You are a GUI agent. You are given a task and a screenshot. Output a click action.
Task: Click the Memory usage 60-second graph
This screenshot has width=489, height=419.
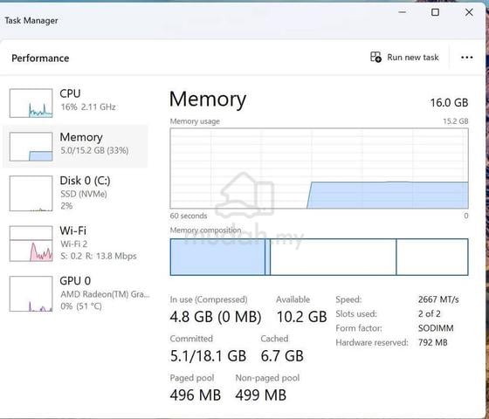pos(319,168)
